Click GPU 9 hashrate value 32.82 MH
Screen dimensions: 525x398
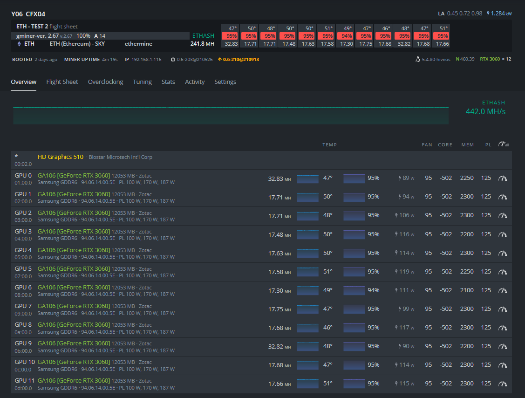[x=279, y=347]
